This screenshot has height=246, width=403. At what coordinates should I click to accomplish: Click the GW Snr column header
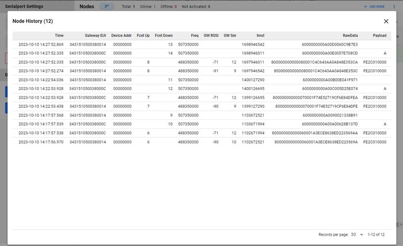click(230, 36)
